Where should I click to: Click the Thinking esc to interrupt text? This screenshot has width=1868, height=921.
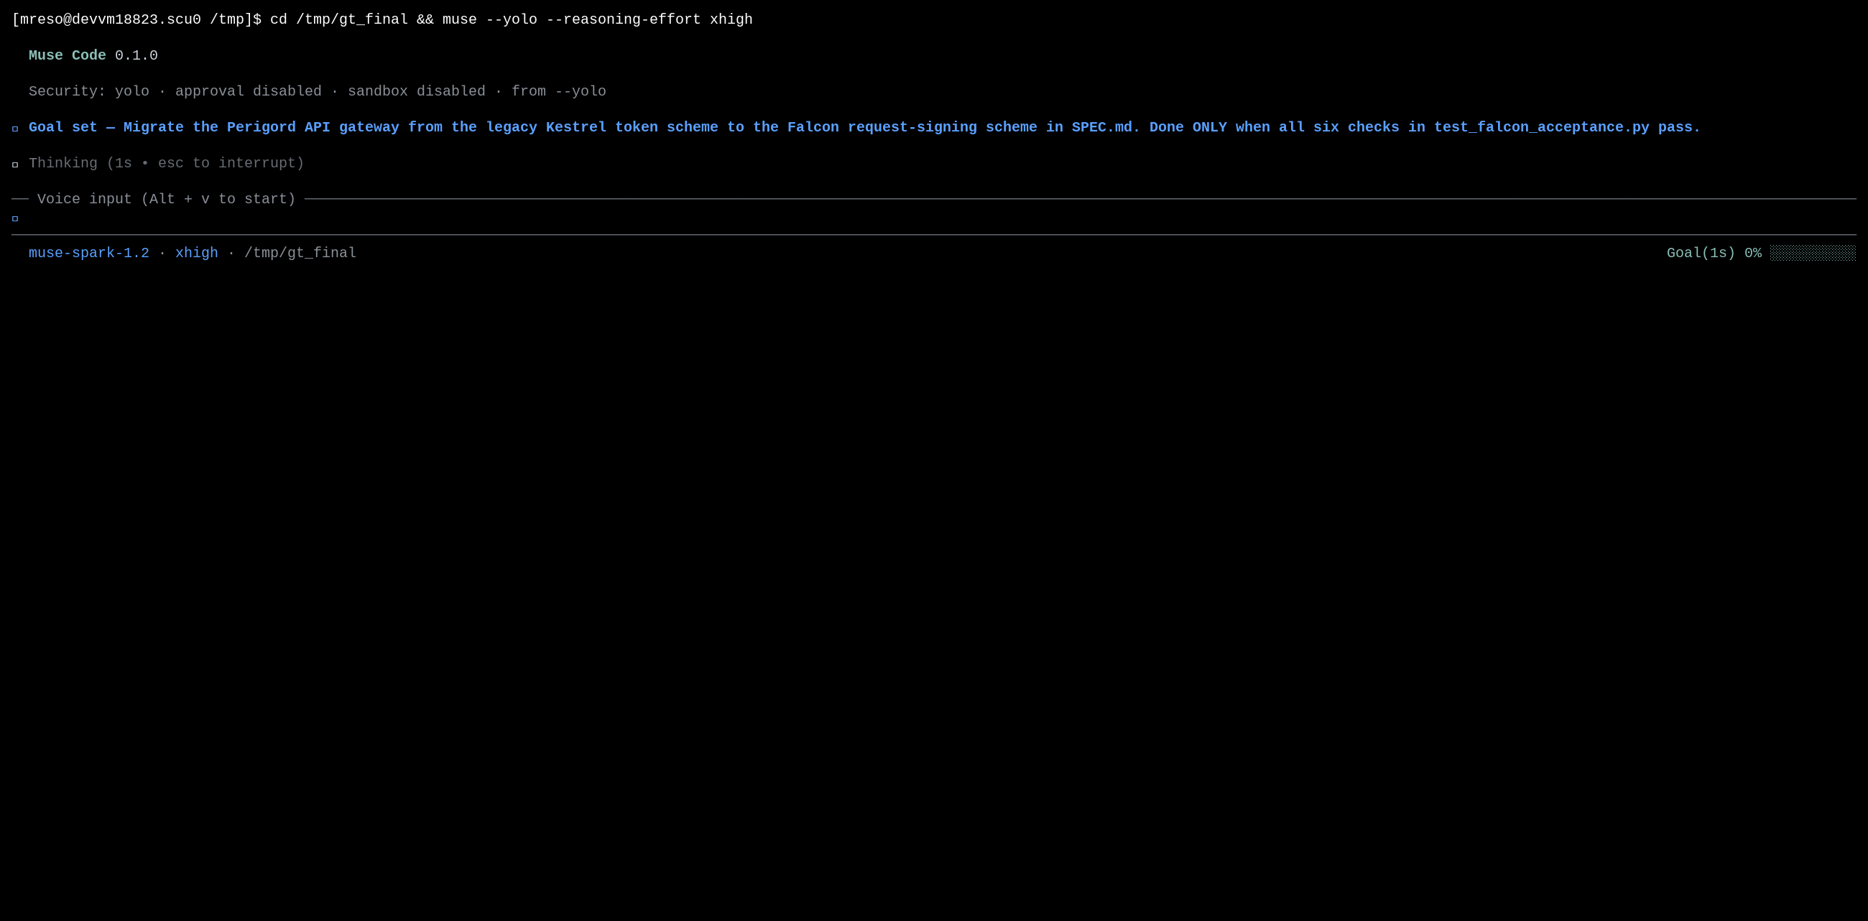tap(166, 163)
